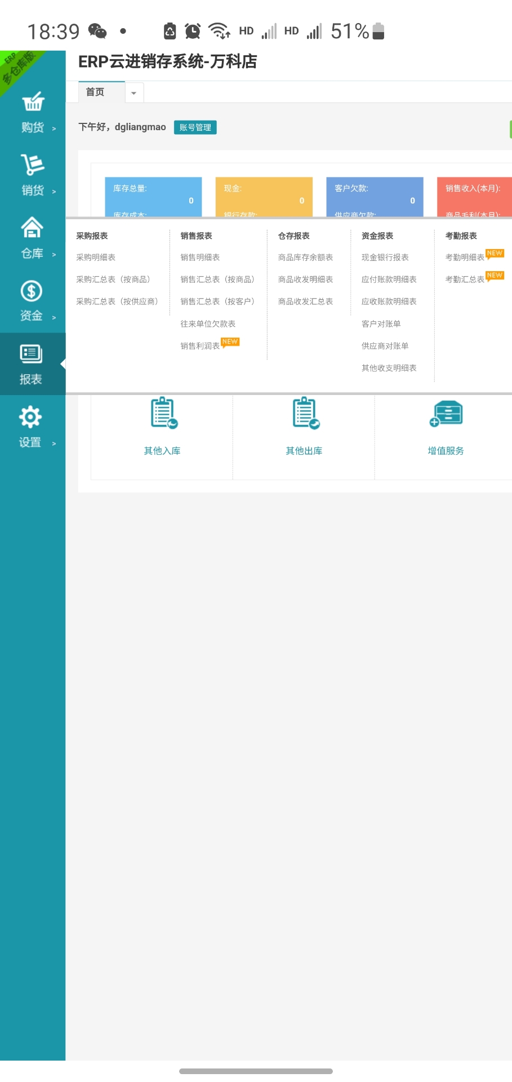Open 应收账款明细表 report

[389, 301]
